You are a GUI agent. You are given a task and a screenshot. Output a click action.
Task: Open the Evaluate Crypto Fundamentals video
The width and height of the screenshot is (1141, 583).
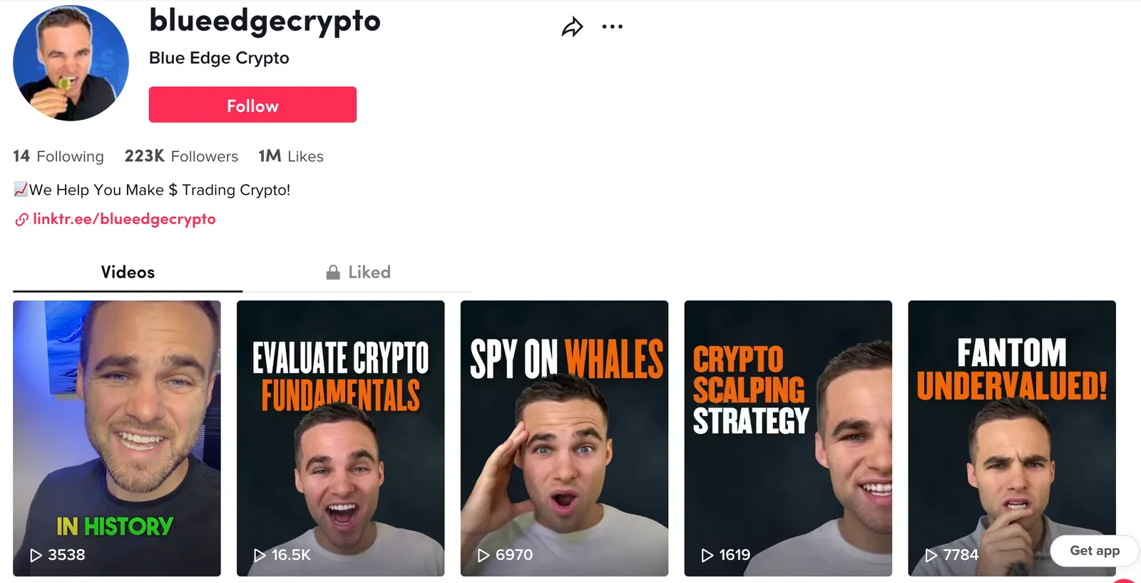[340, 438]
